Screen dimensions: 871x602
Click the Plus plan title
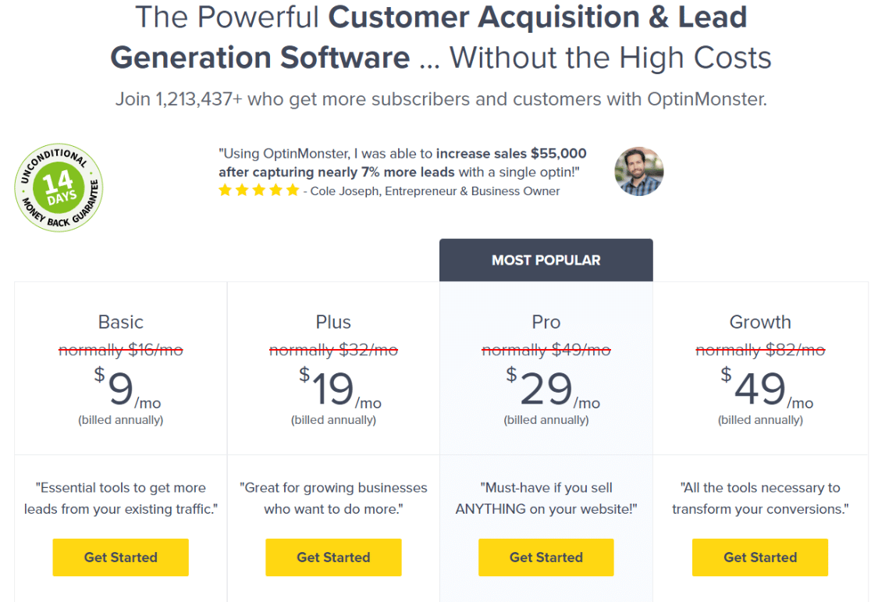pyautogui.click(x=333, y=322)
